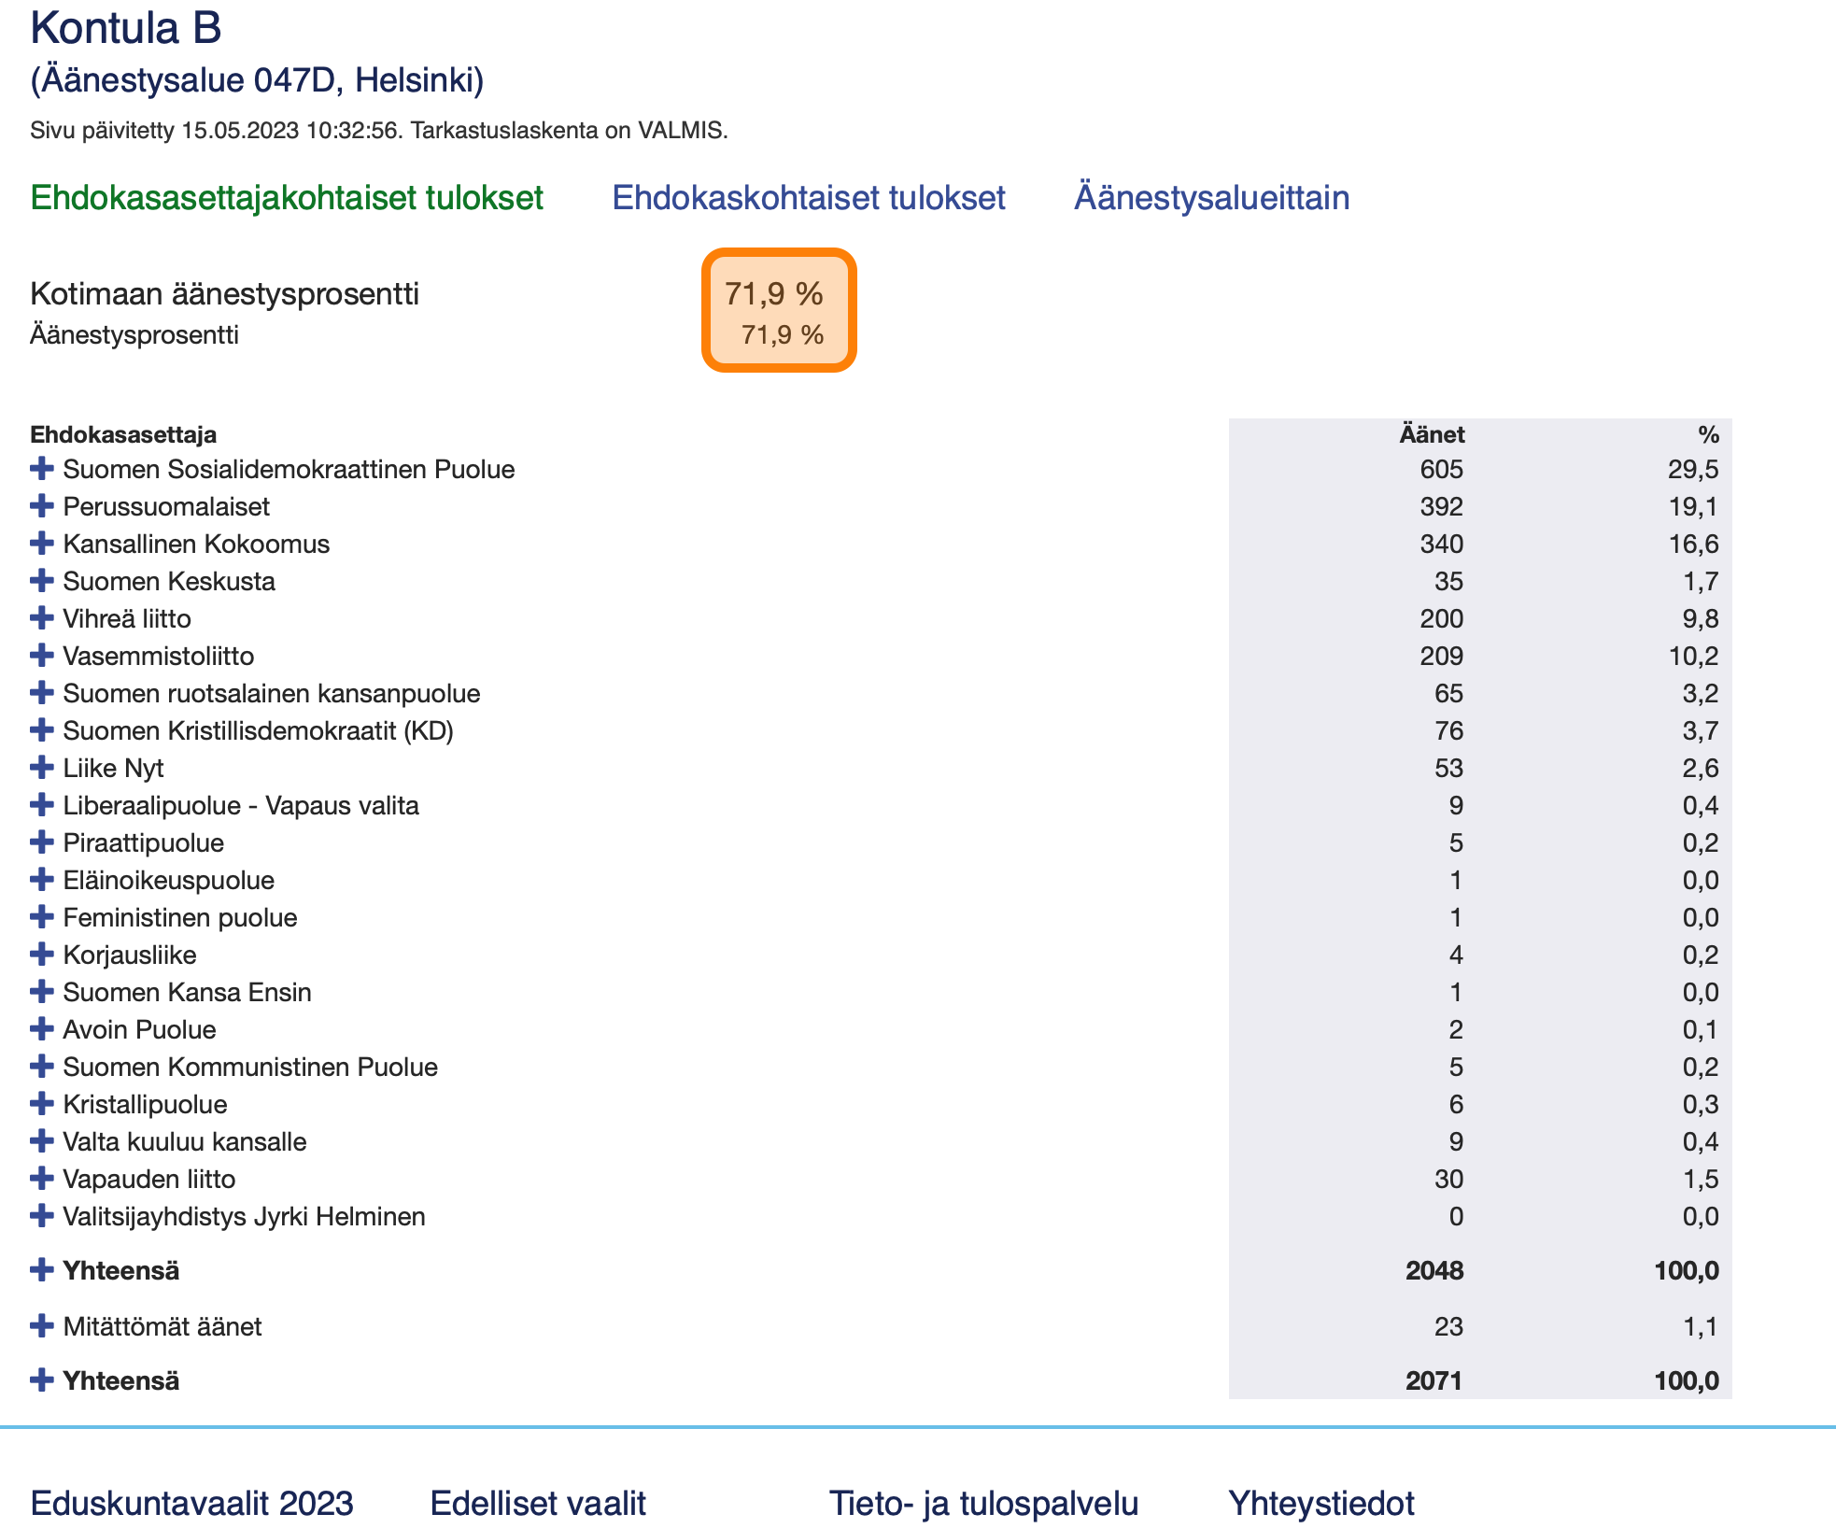Expand the Mitättömät äänet row
This screenshot has width=1836, height=1528.
pyautogui.click(x=41, y=1325)
